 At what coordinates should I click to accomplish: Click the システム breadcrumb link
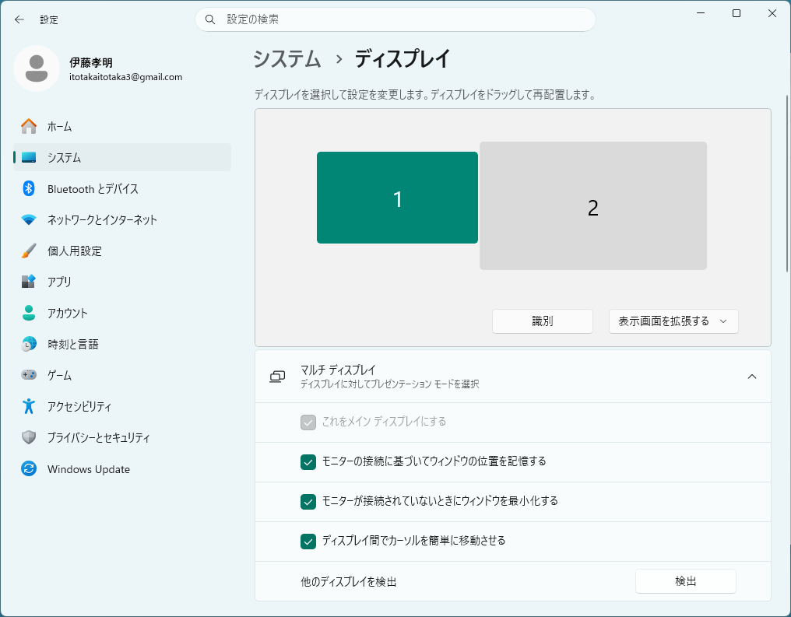tap(287, 59)
